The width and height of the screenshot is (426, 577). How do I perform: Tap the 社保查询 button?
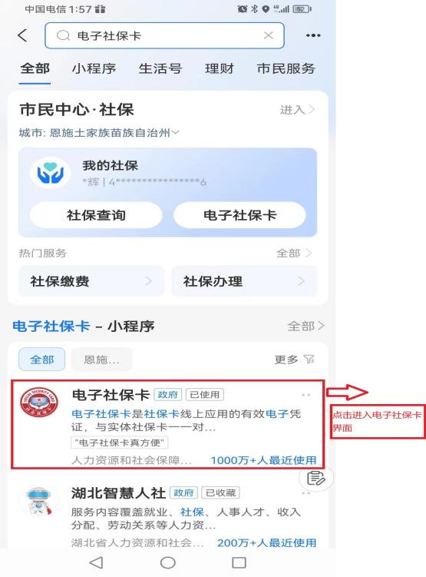(96, 215)
